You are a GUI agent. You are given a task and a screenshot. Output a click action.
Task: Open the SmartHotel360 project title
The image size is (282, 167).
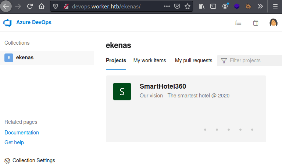pyautogui.click(x=163, y=86)
